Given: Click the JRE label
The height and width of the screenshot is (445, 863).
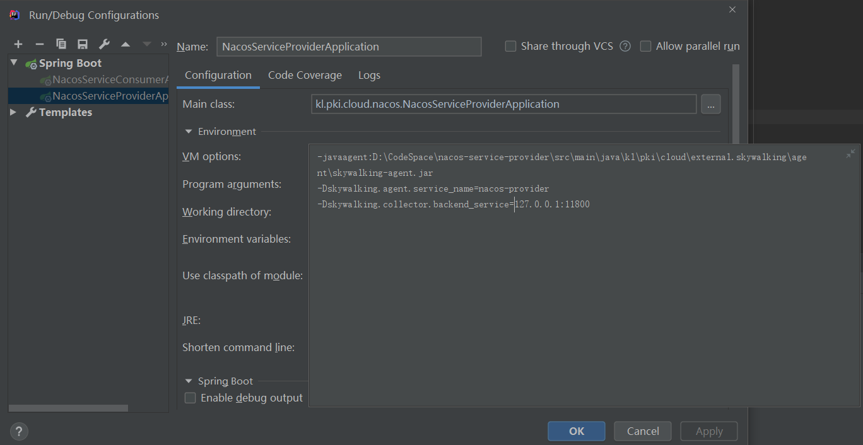Looking at the screenshot, I should (191, 320).
